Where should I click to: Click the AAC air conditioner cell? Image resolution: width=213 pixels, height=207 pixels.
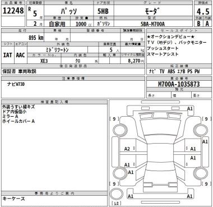click(21, 55)
